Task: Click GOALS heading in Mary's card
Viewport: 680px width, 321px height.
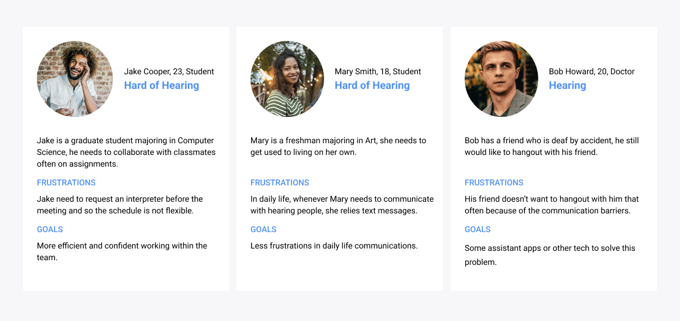Action: [x=263, y=229]
